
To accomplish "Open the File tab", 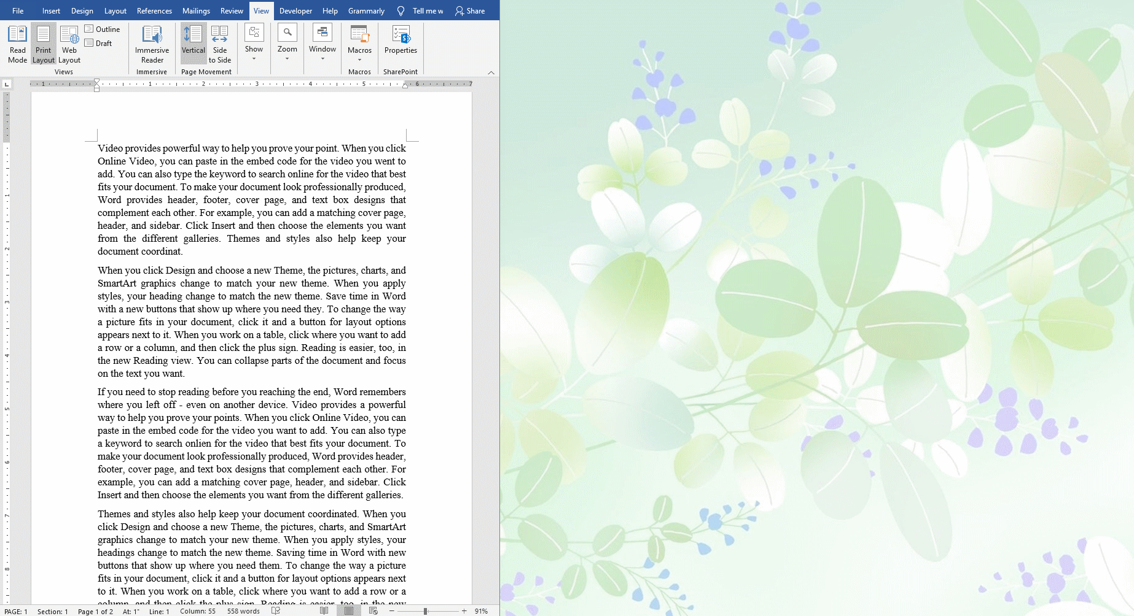I will (18, 10).
